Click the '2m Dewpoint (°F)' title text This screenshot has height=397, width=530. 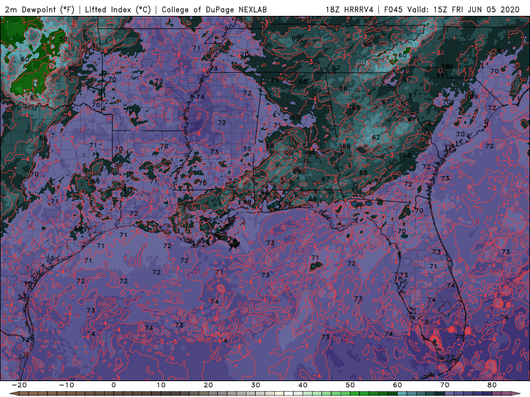(39, 10)
